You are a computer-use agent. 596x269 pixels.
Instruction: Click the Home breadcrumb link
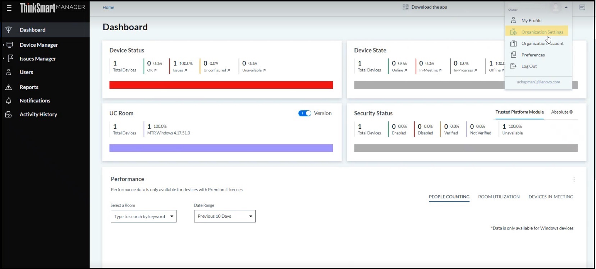click(x=108, y=7)
